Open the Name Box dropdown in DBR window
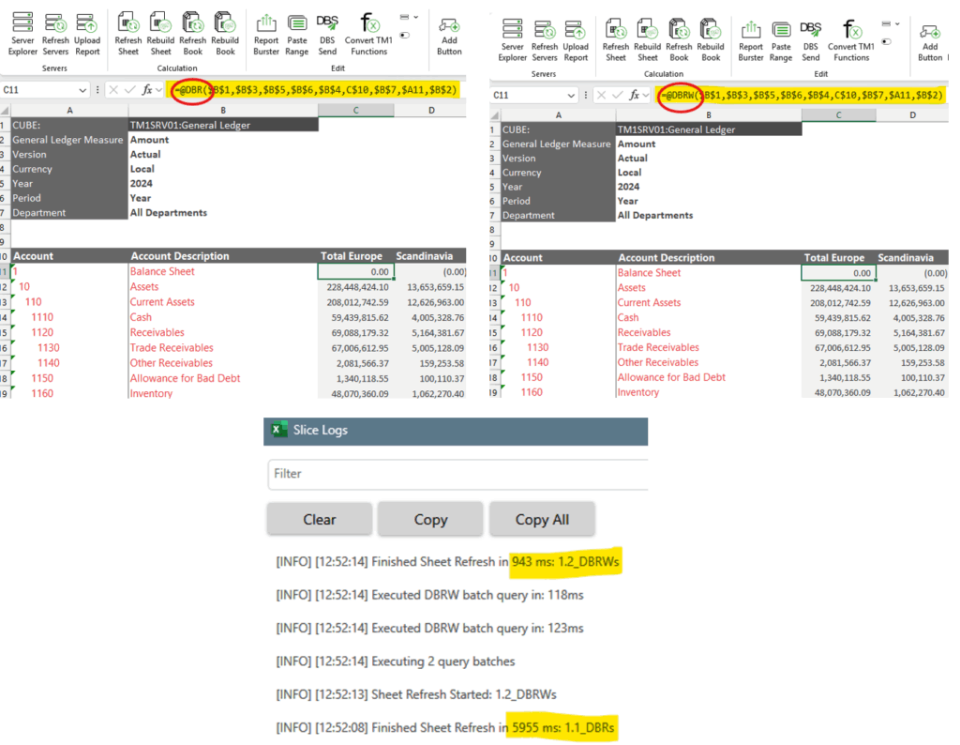The image size is (960, 745). [x=82, y=90]
